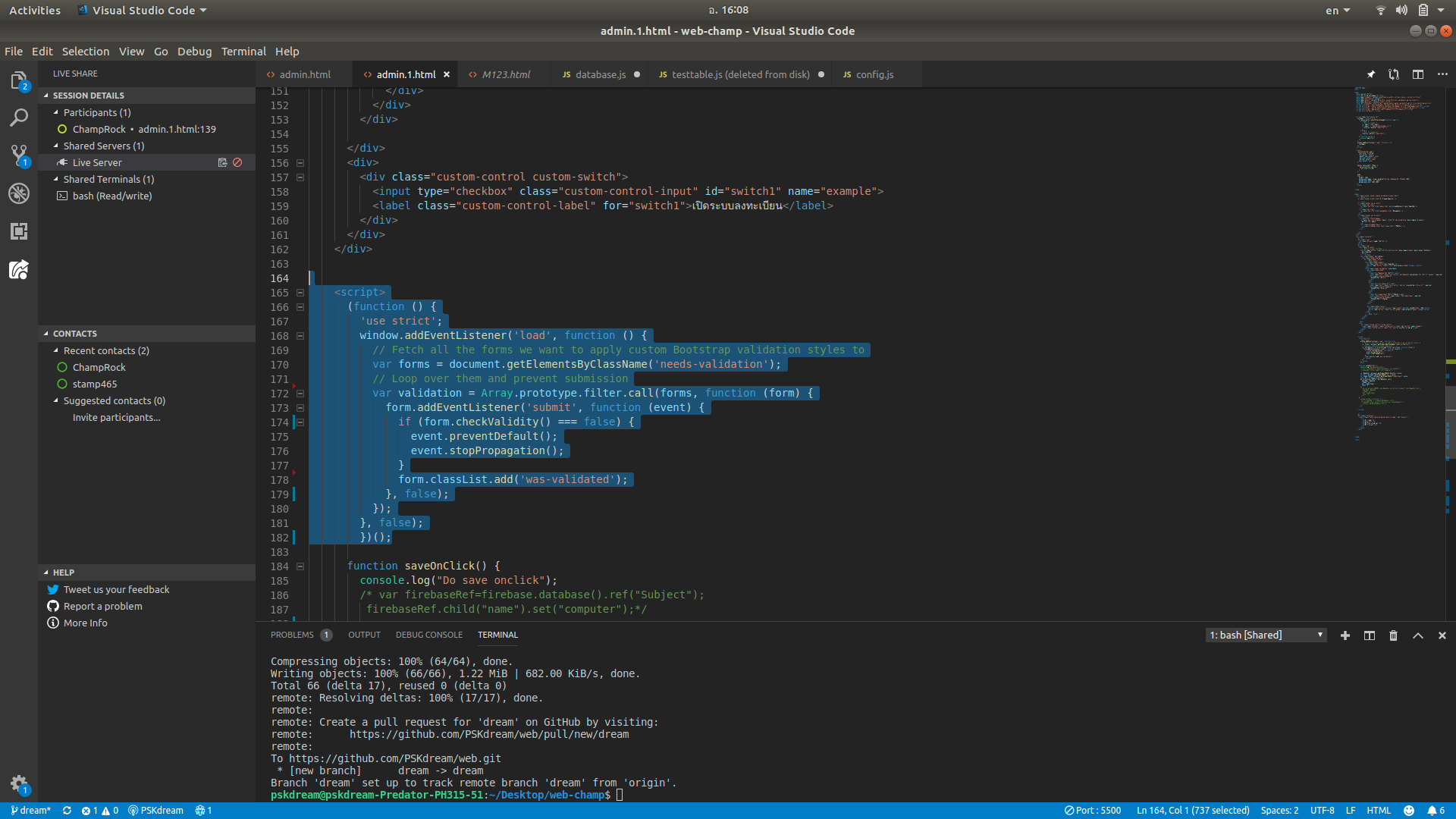Fold the code block at line 184
This screenshot has width=1456, height=819.
[x=300, y=566]
